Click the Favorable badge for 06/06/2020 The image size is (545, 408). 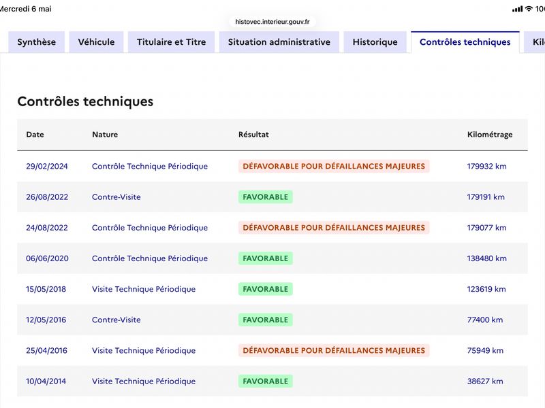click(266, 258)
